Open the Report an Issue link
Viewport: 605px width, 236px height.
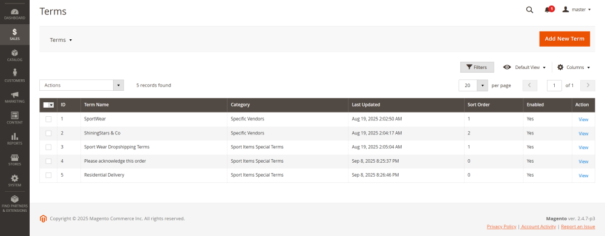(x=578, y=227)
